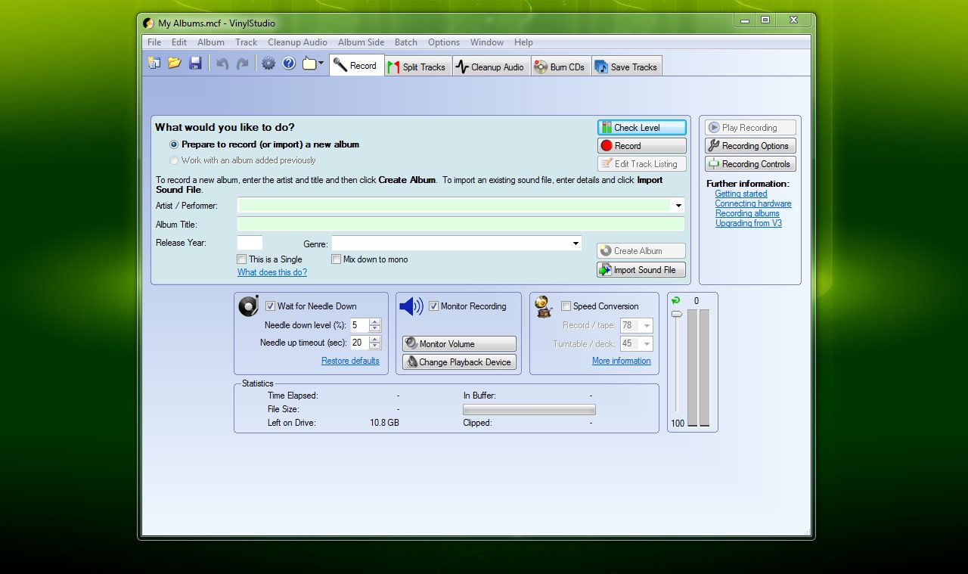Expand the small arrow beside folder icon
The width and height of the screenshot is (968, 574).
321,64
